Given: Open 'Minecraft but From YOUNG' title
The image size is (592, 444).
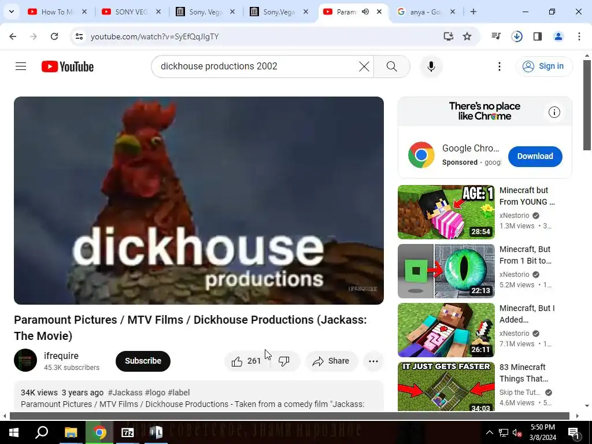Looking at the screenshot, I should tap(527, 196).
